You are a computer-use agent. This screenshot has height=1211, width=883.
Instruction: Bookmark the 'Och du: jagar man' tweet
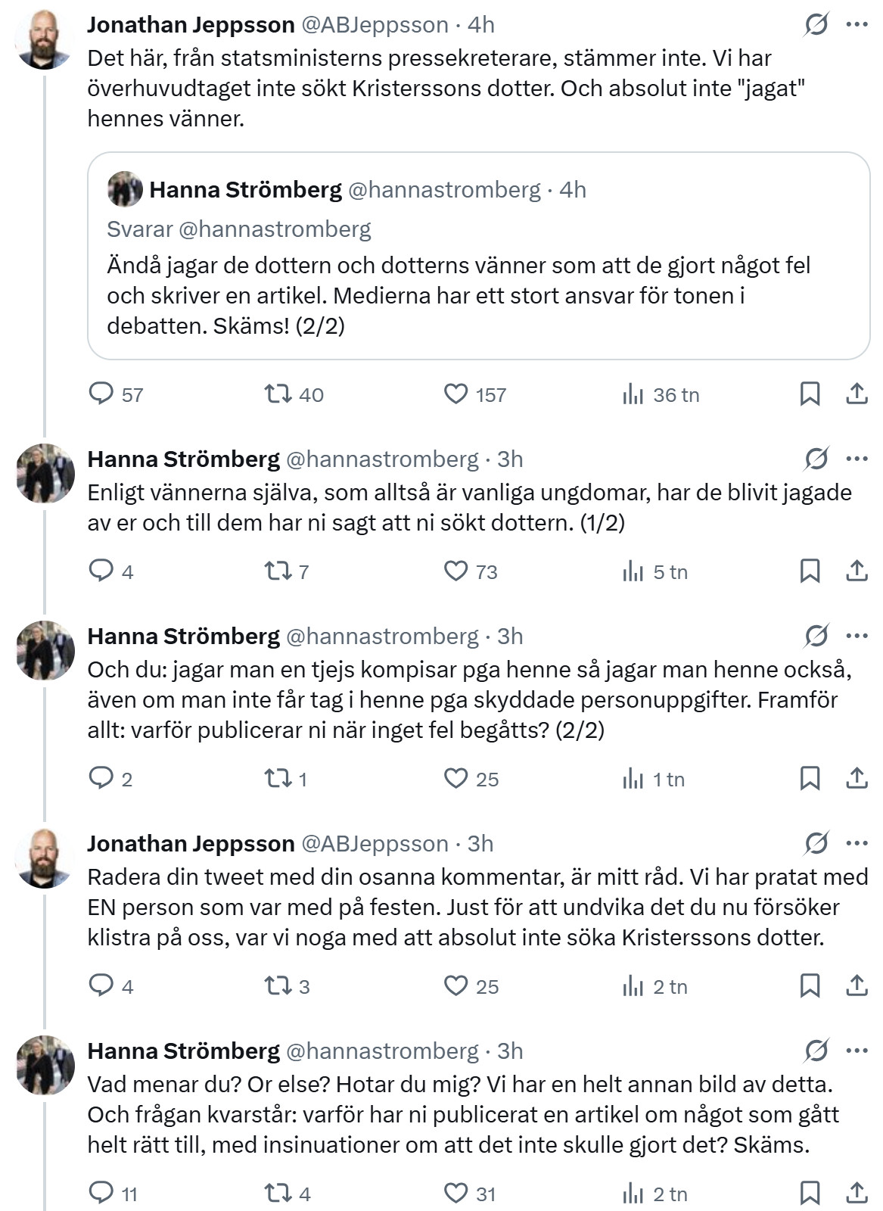(x=810, y=779)
